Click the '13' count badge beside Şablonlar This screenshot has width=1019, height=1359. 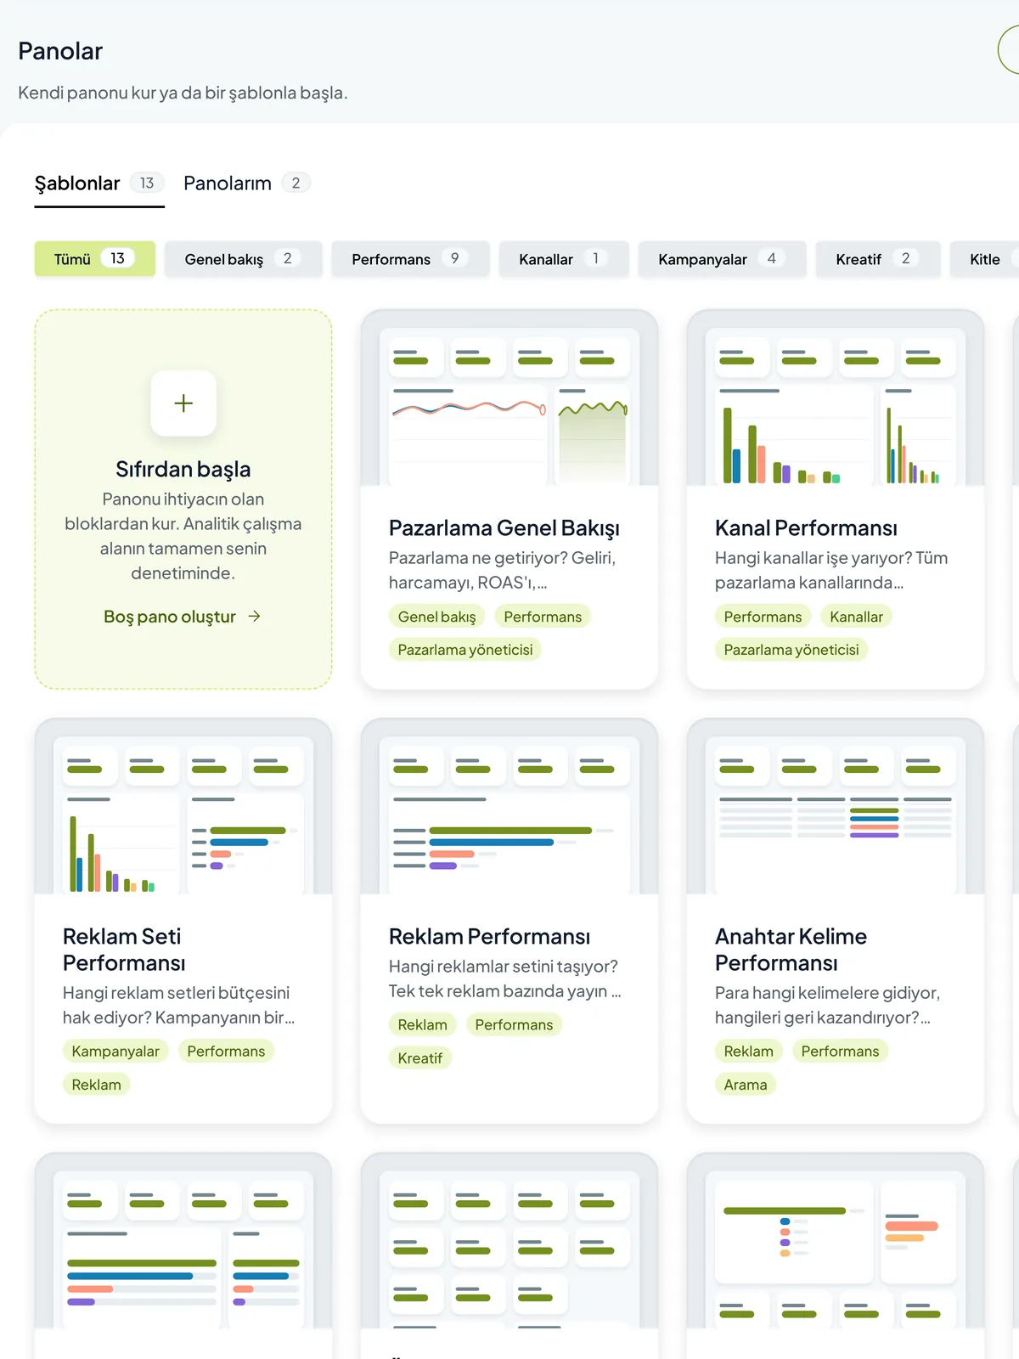click(x=147, y=183)
